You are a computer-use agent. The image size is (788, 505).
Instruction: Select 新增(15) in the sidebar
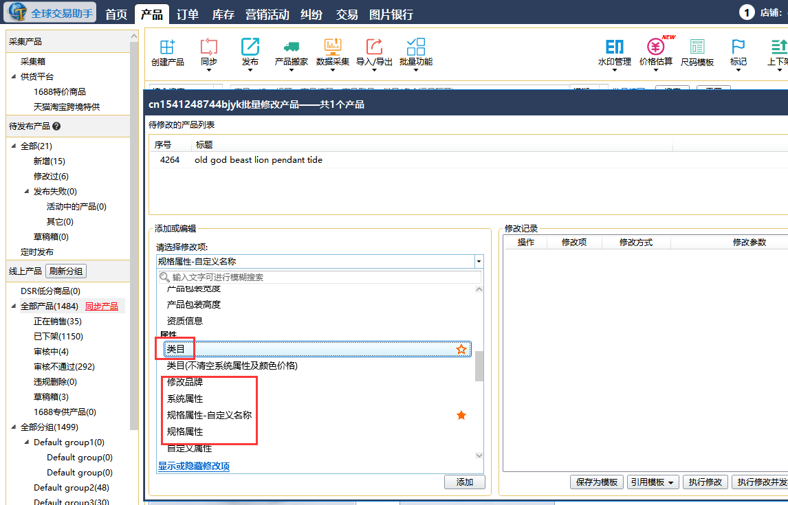point(50,161)
